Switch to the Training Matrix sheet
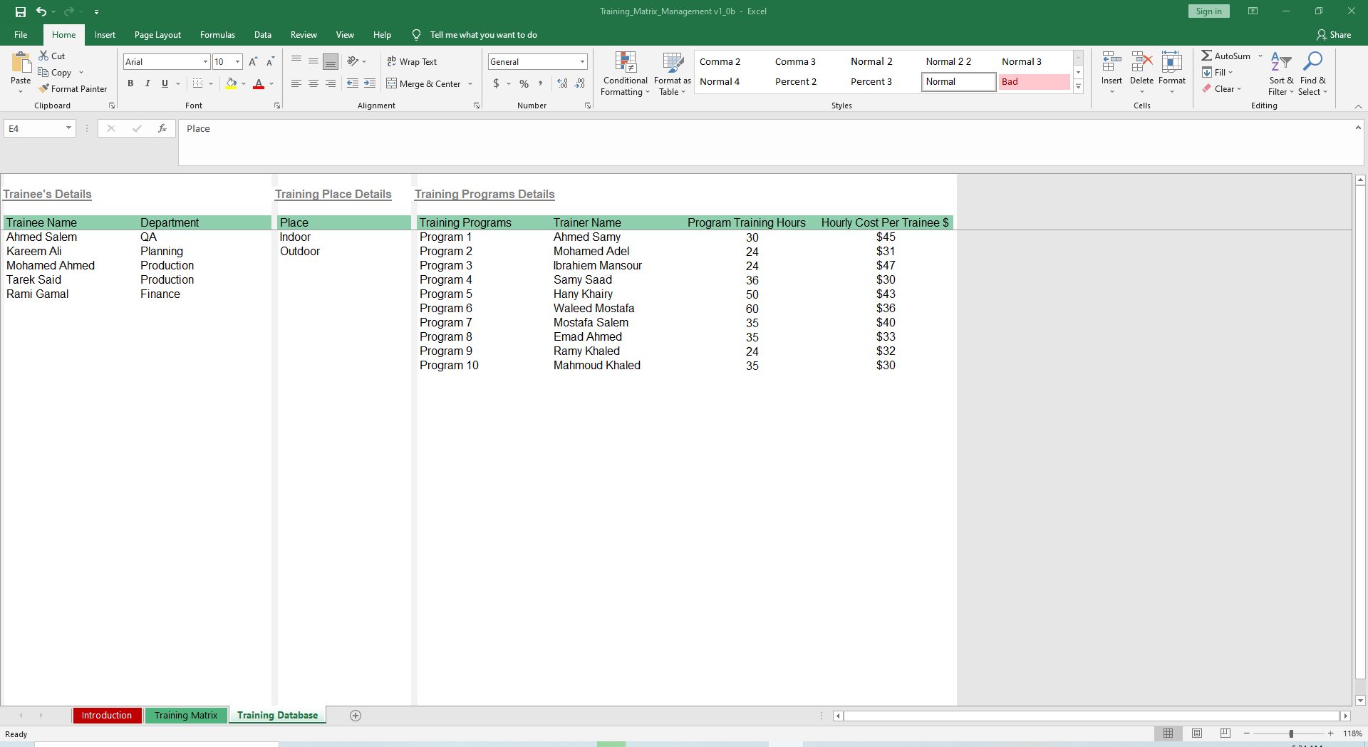 [x=186, y=716]
